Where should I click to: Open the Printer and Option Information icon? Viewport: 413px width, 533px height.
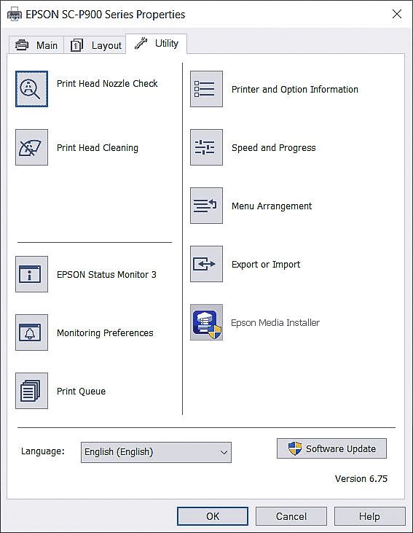[207, 89]
